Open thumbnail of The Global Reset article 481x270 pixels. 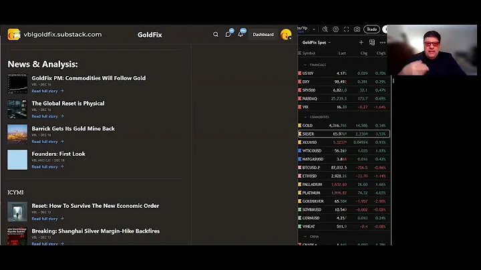[17, 109]
